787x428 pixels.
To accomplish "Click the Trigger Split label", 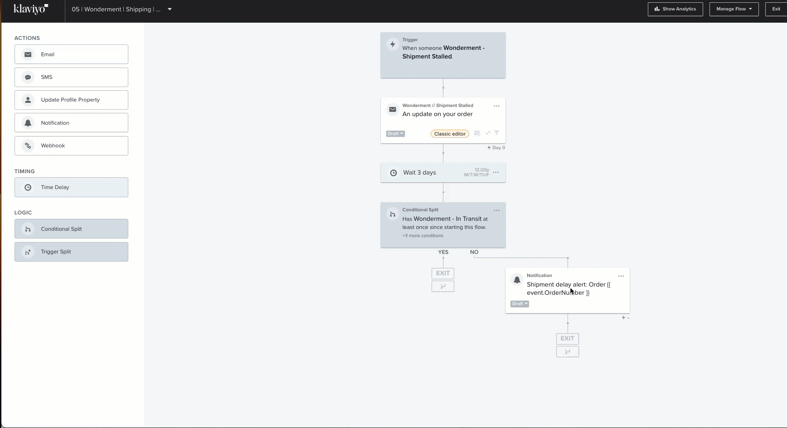I will pyautogui.click(x=56, y=252).
